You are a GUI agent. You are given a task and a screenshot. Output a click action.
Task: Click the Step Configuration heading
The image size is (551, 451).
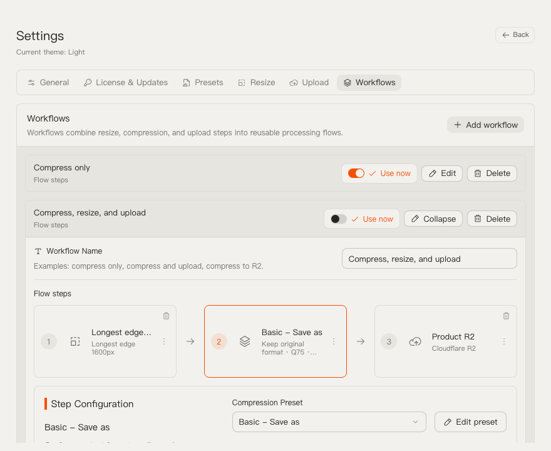tap(92, 404)
